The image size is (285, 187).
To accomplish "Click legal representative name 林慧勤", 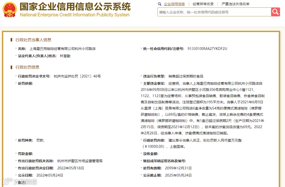I will (65, 56).
